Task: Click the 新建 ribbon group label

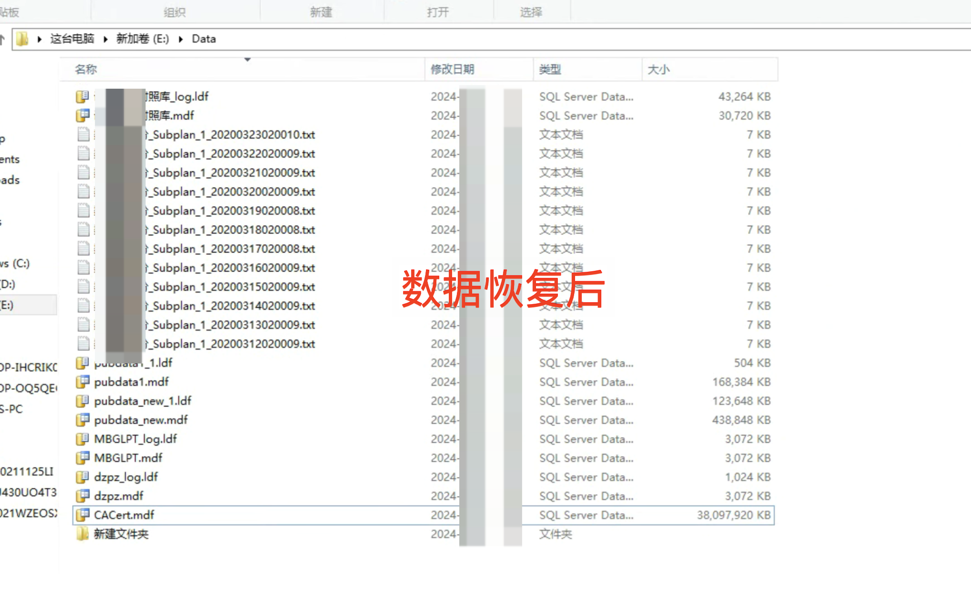Action: [321, 12]
